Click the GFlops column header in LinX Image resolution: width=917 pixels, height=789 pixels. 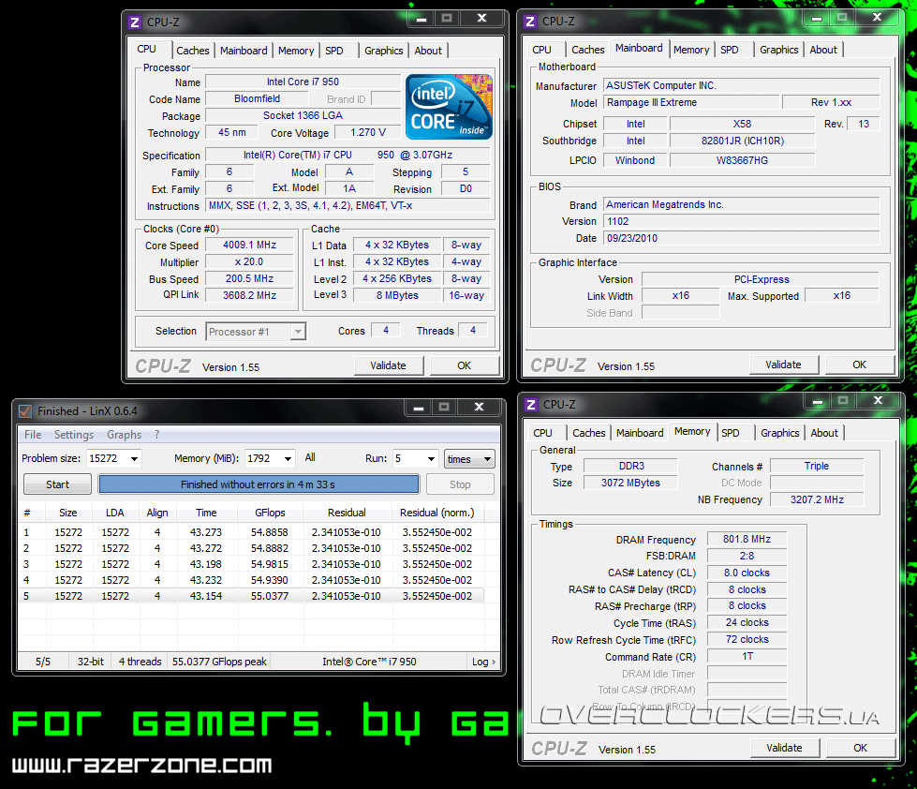[x=270, y=513]
